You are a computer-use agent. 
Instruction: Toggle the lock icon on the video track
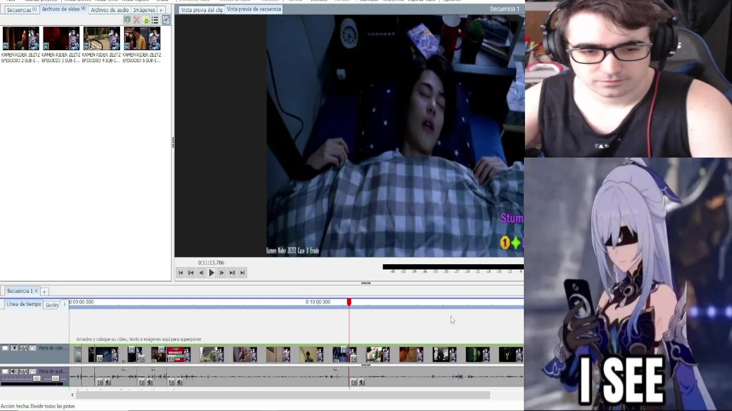click(x=33, y=348)
